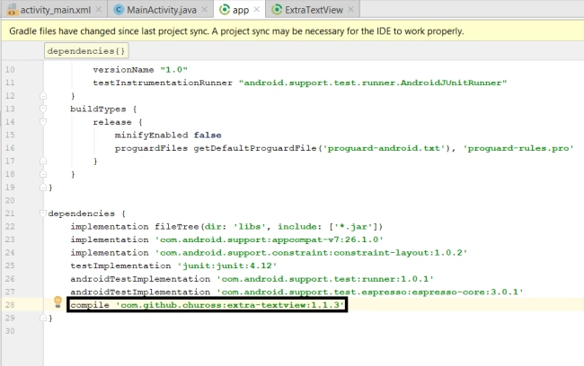Click the dependencies{} breadcrumb
584x366 pixels.
point(86,51)
